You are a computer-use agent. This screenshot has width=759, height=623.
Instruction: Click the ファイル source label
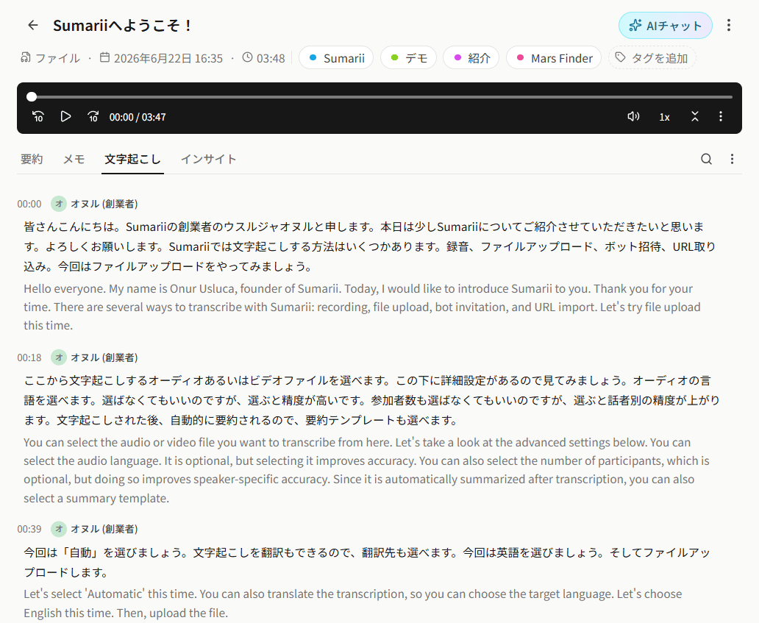(50, 59)
